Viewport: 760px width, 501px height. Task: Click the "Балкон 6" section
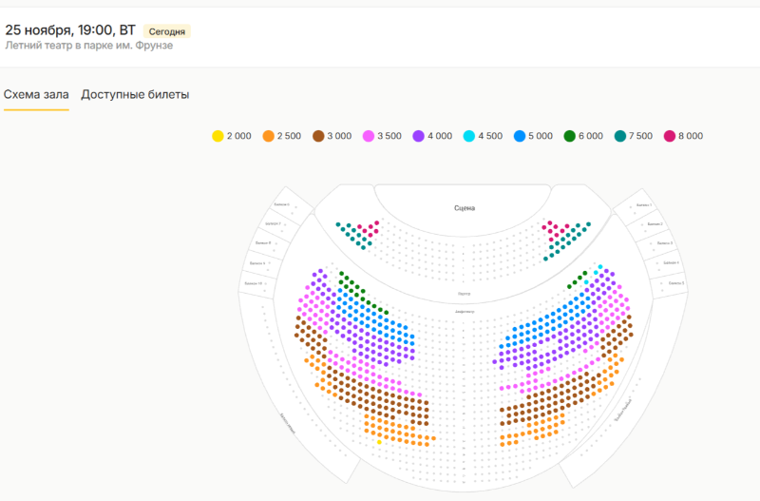[281, 204]
